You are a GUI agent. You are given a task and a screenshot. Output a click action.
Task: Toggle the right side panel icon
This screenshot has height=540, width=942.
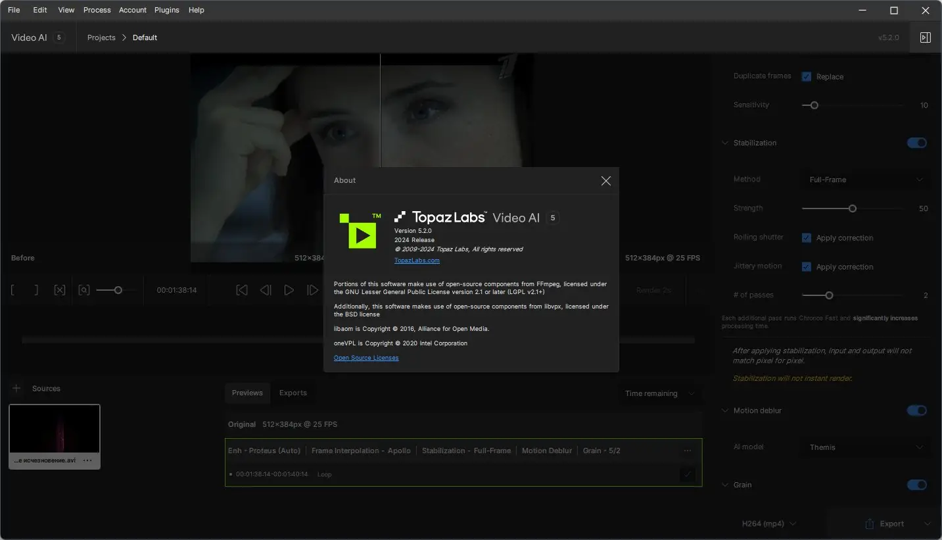pyautogui.click(x=925, y=37)
